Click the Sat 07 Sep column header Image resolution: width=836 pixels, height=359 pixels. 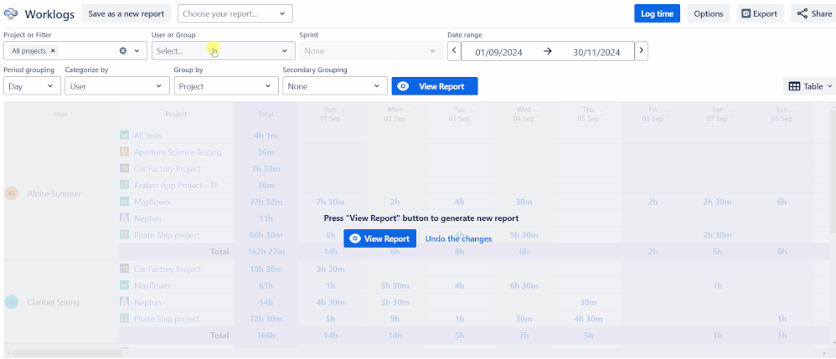point(717,114)
